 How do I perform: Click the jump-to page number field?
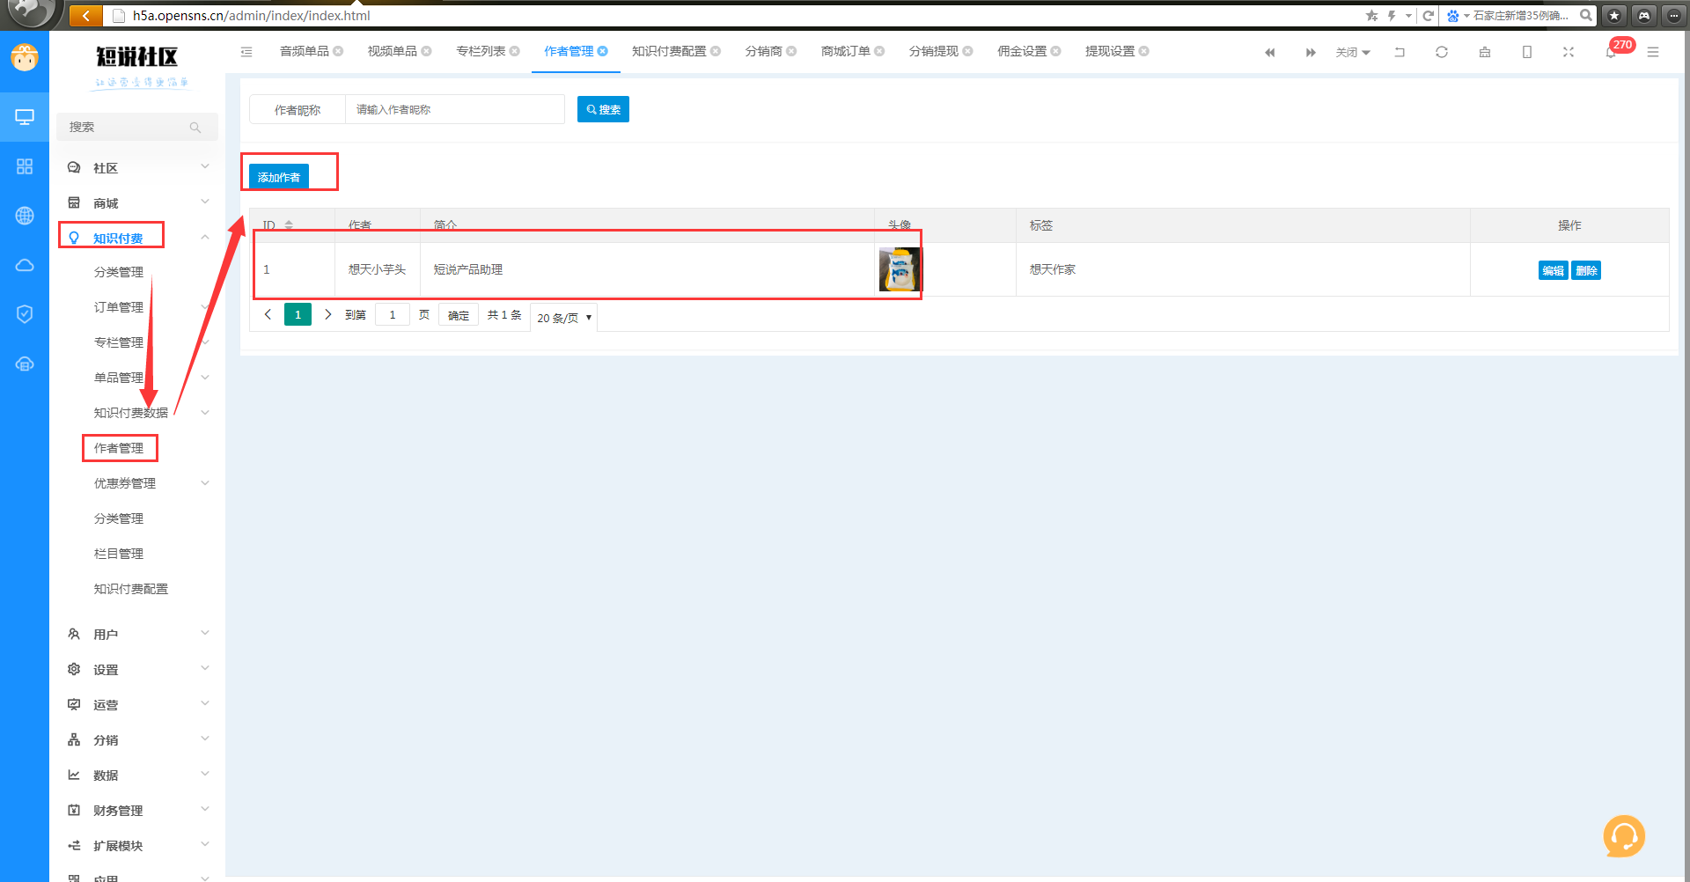point(393,314)
